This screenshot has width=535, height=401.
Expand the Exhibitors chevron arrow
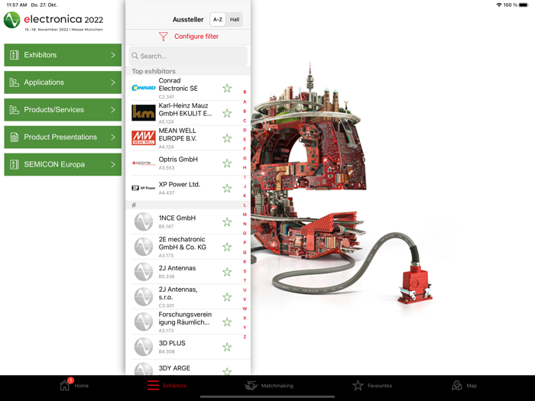click(113, 55)
